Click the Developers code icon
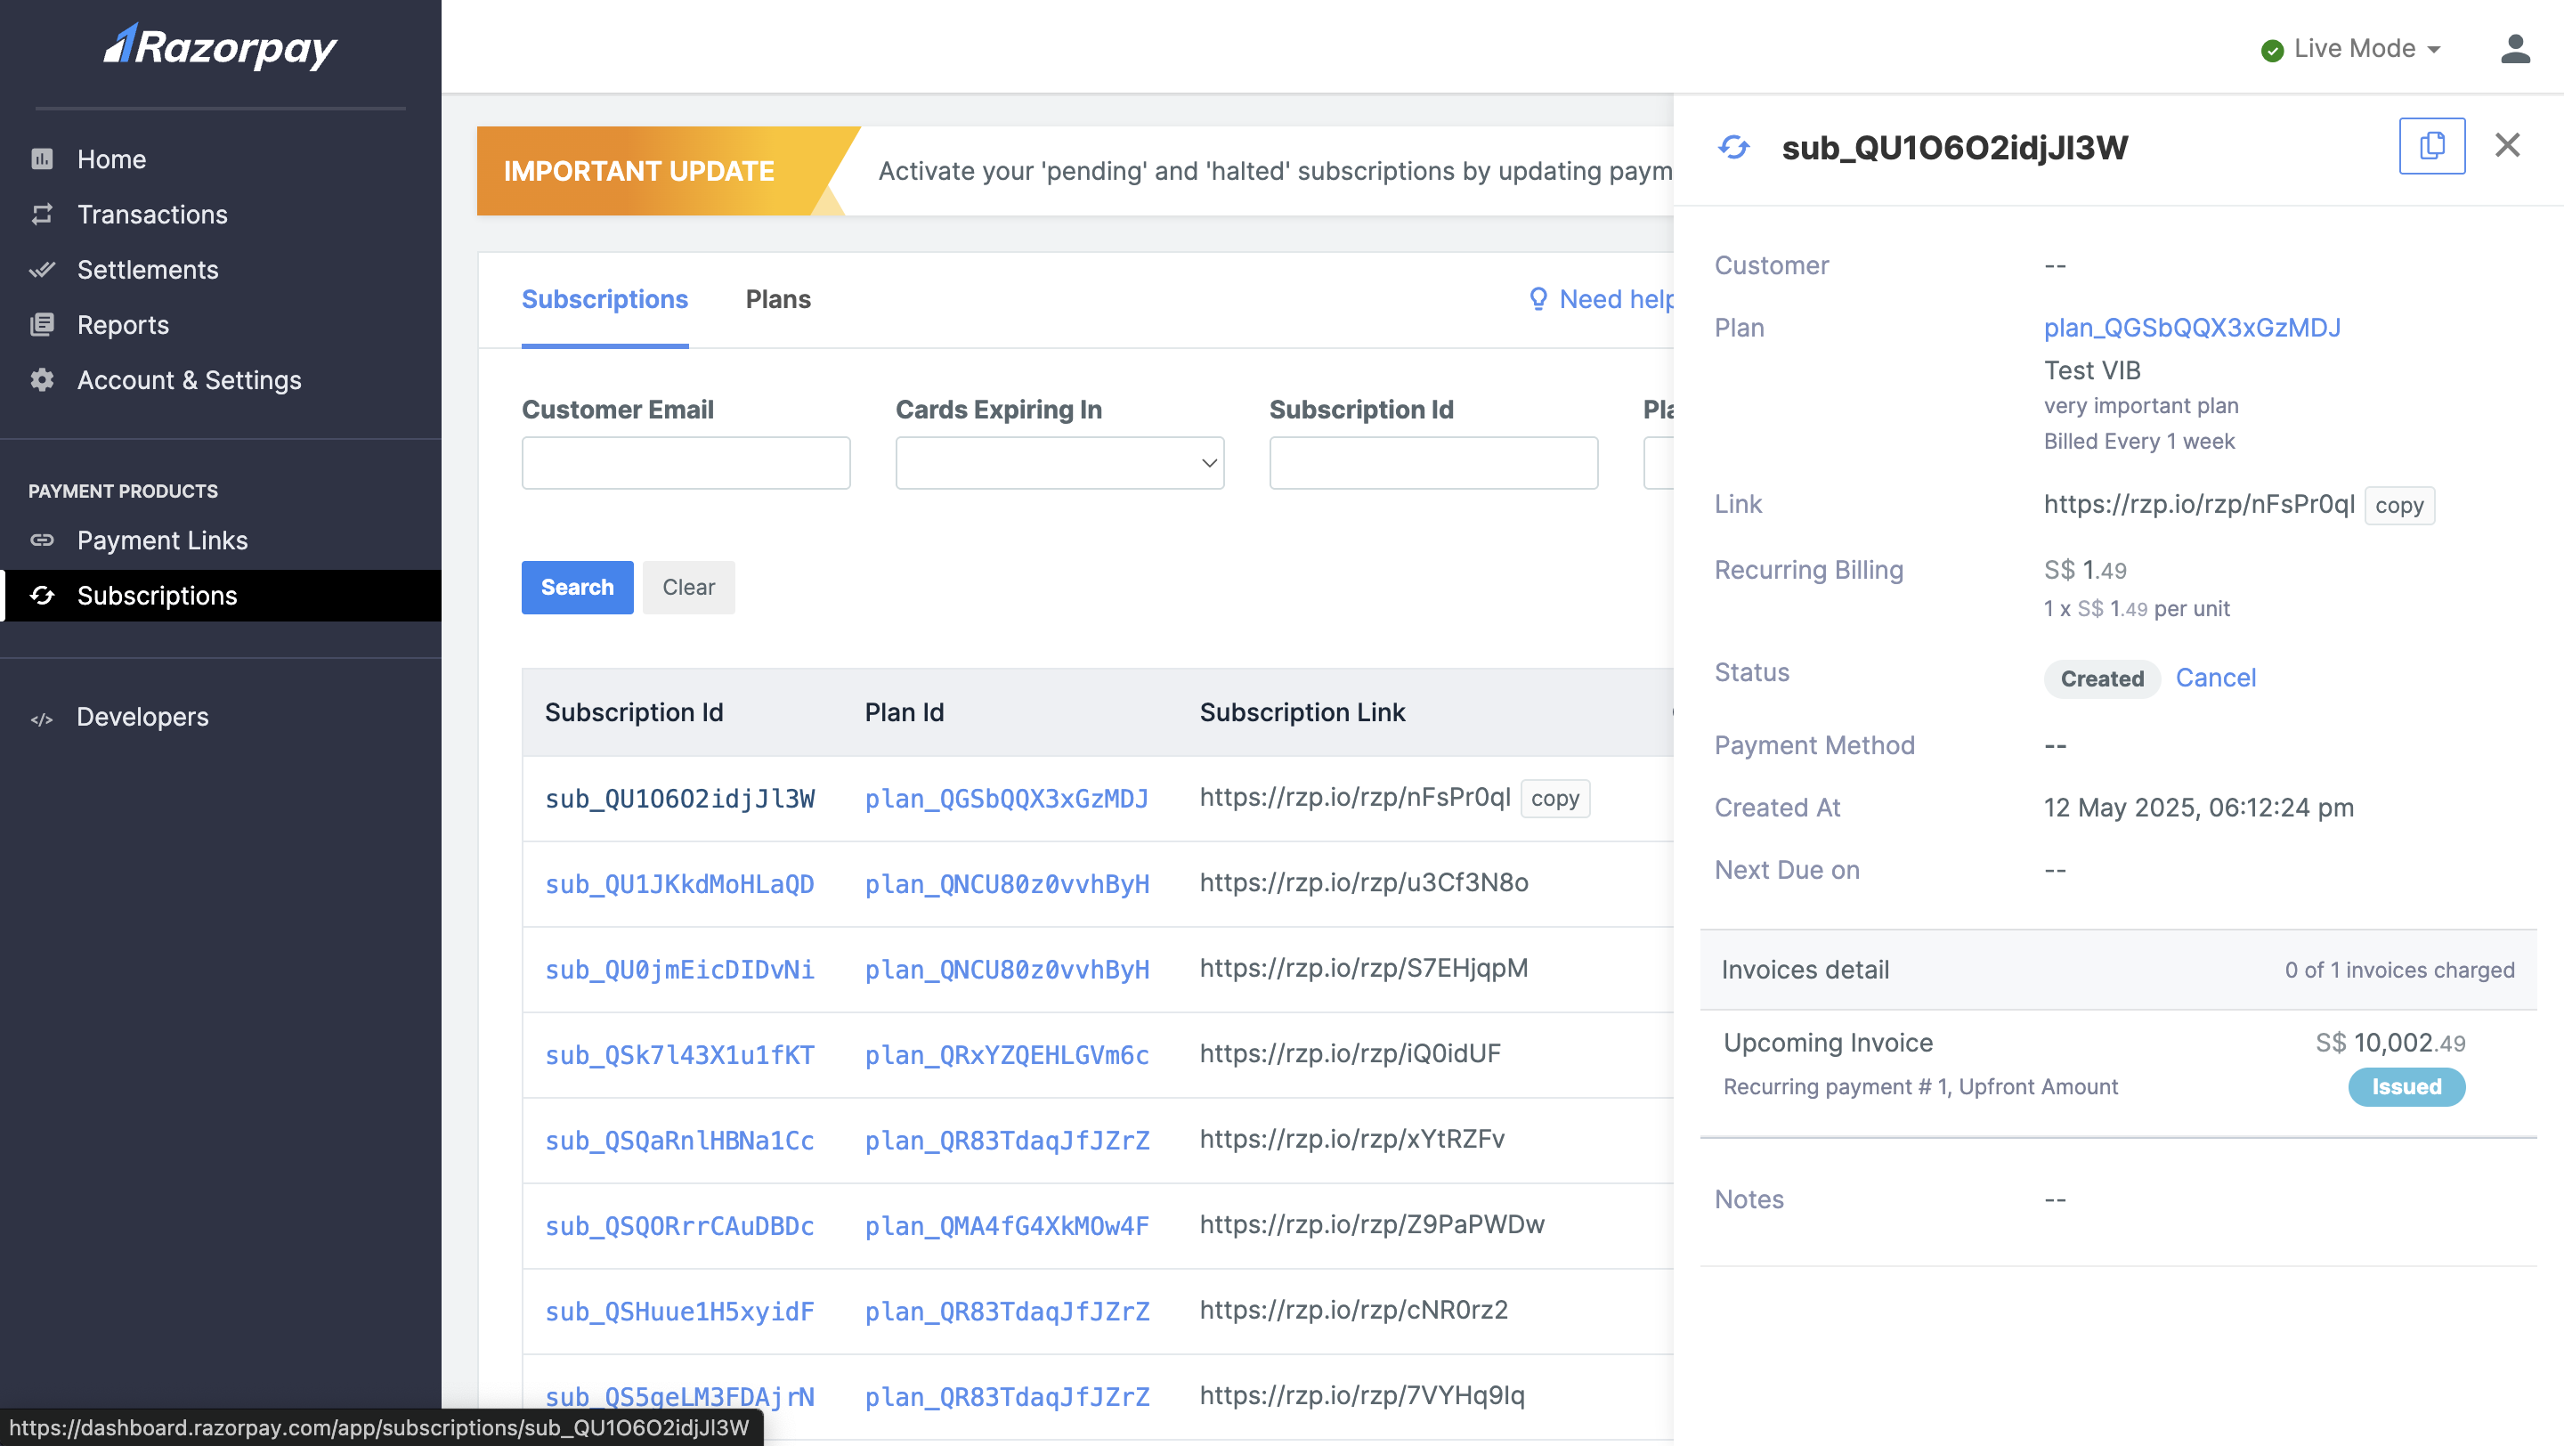 pyautogui.click(x=42, y=719)
